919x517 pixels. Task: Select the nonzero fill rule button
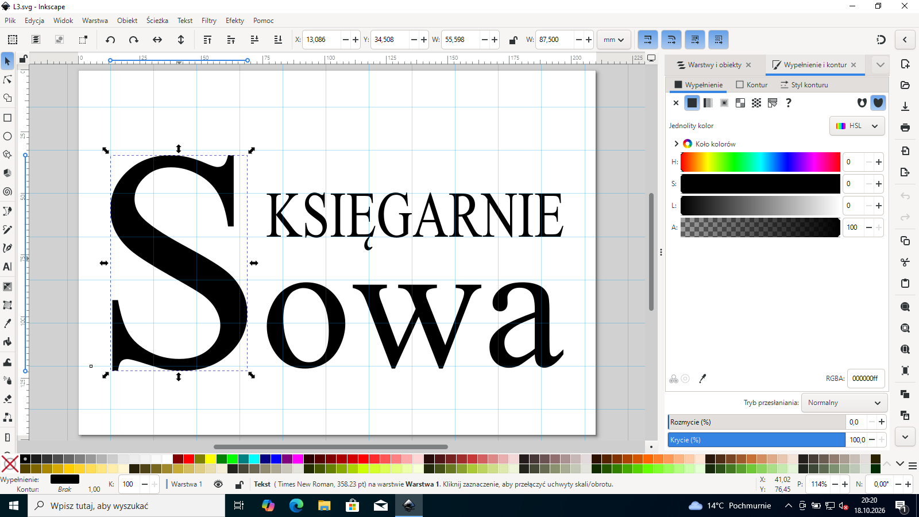(878, 103)
